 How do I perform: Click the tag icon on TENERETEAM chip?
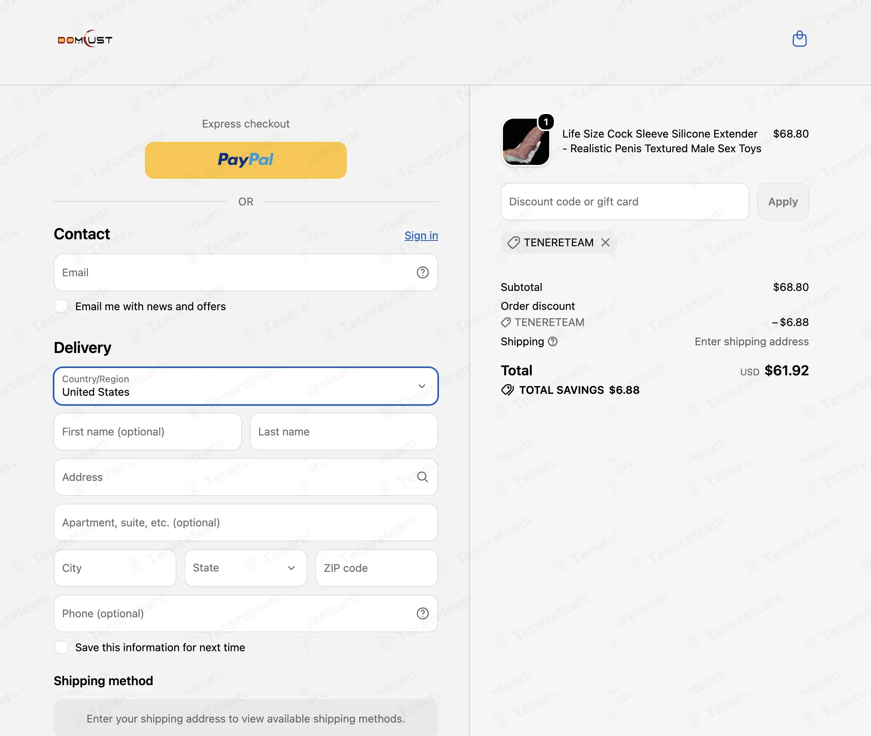(x=513, y=242)
